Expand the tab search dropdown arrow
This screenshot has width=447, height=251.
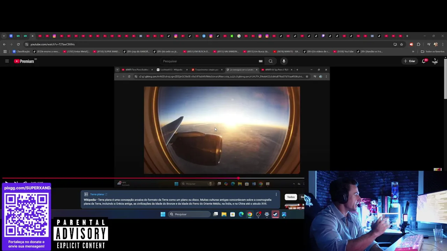coord(4,36)
